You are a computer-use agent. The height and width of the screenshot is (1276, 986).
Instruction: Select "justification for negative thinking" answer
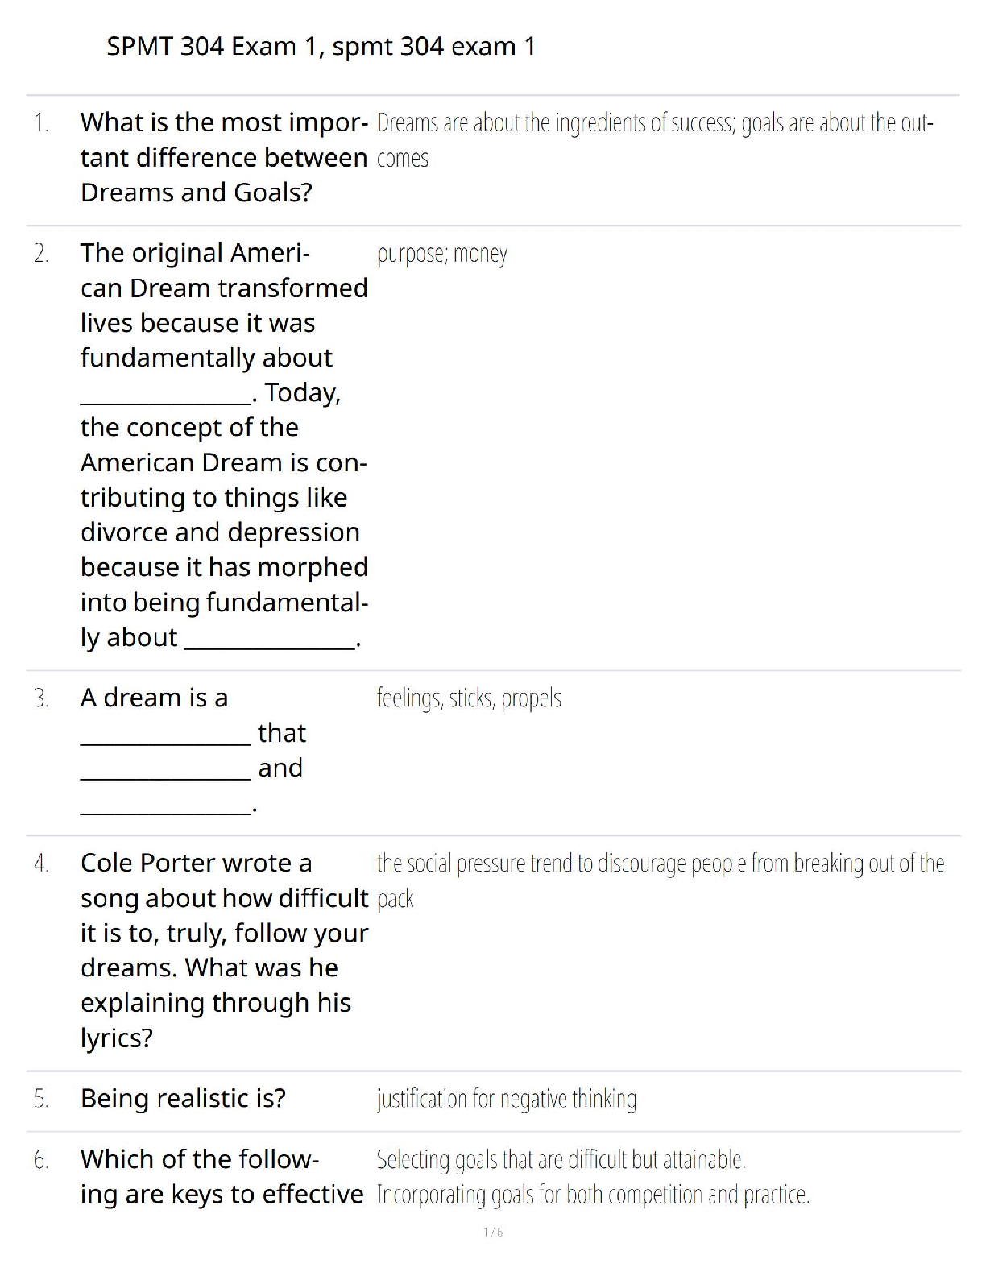(x=507, y=1099)
